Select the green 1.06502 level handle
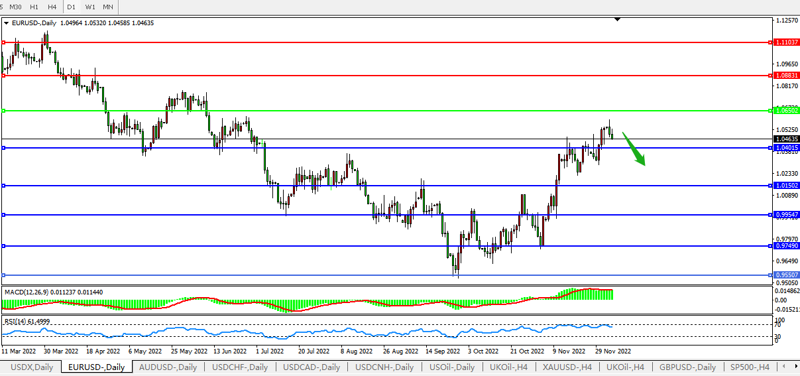This screenshot has width=800, height=376. 3,110
